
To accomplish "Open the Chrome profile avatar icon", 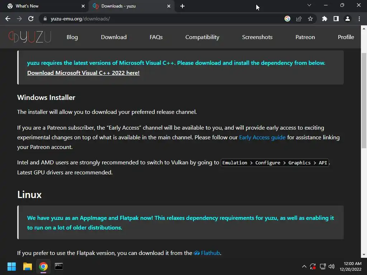I will pyautogui.click(x=348, y=19).
